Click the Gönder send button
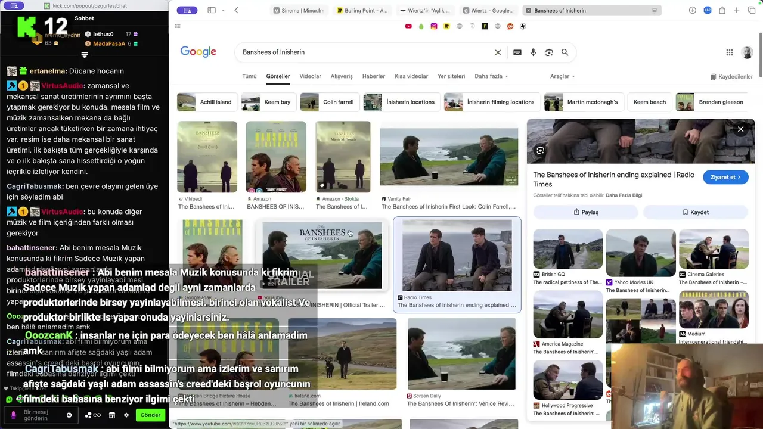The width and height of the screenshot is (763, 429). click(x=150, y=415)
